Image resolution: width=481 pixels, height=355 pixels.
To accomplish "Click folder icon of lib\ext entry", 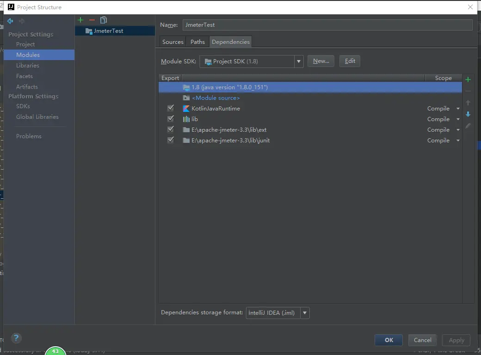I will 186,130.
